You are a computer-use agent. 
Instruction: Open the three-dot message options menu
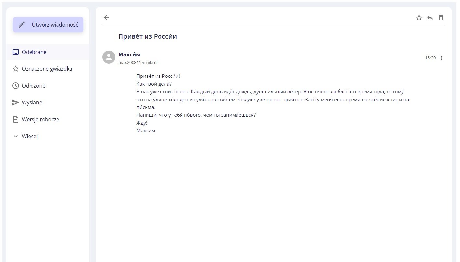point(442,58)
